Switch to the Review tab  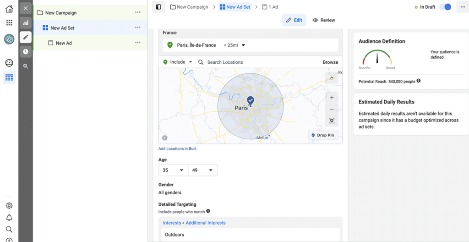point(324,20)
